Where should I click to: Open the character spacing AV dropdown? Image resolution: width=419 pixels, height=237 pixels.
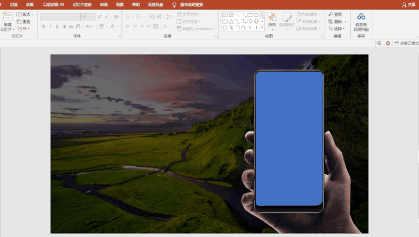coord(79,26)
